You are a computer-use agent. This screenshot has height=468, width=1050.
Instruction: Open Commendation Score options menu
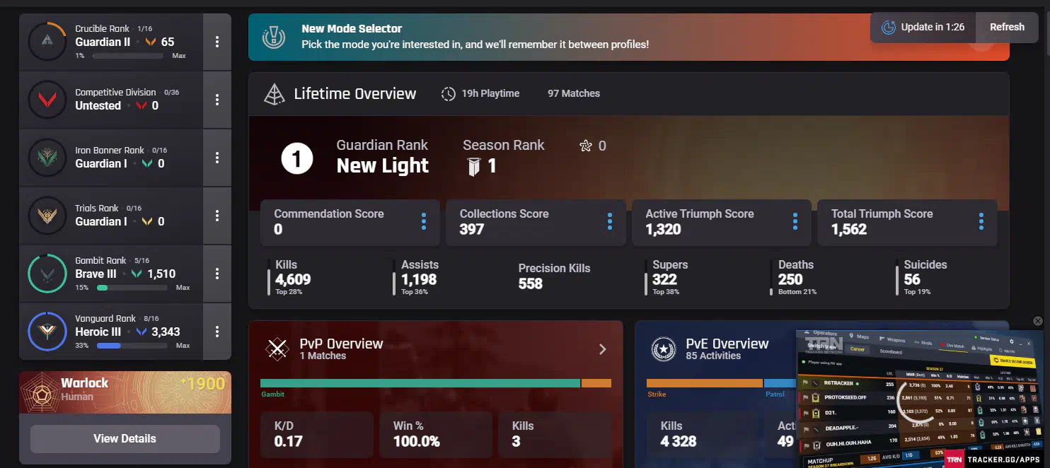click(x=424, y=221)
